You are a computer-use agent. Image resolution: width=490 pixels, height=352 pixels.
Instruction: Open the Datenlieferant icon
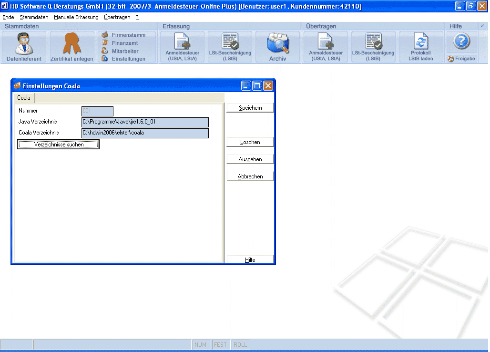(24, 47)
